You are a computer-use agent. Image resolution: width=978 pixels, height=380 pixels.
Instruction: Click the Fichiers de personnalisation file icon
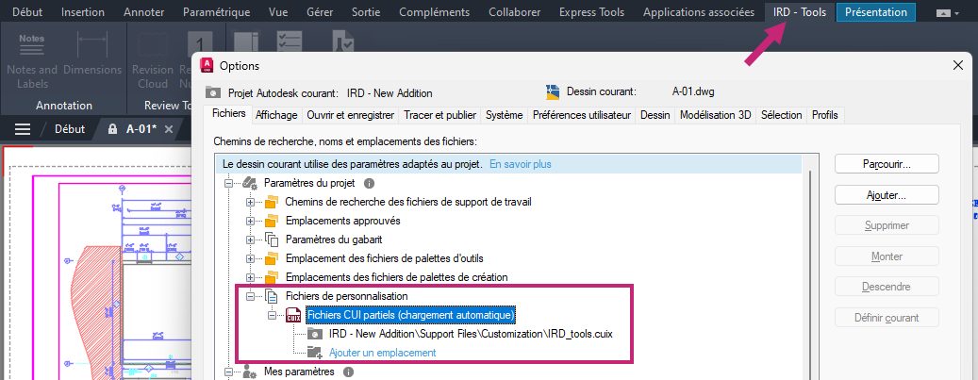point(272,296)
